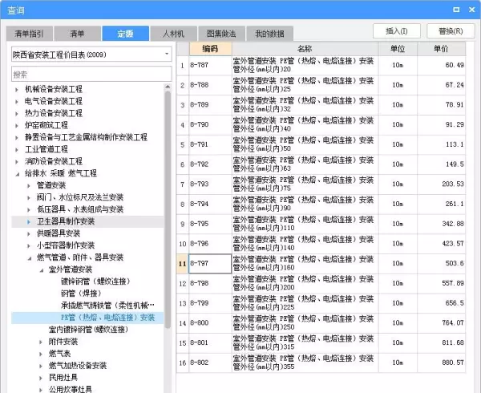
Task: Switch to the 清单指引 tab
Action: click(x=30, y=34)
